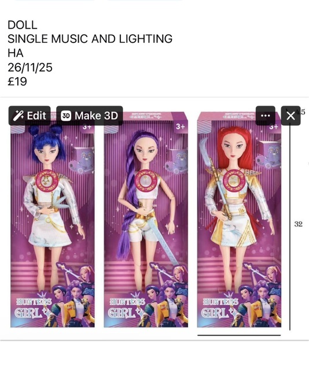Click the magic wand Edit icon
309x371 pixels.
coord(18,116)
